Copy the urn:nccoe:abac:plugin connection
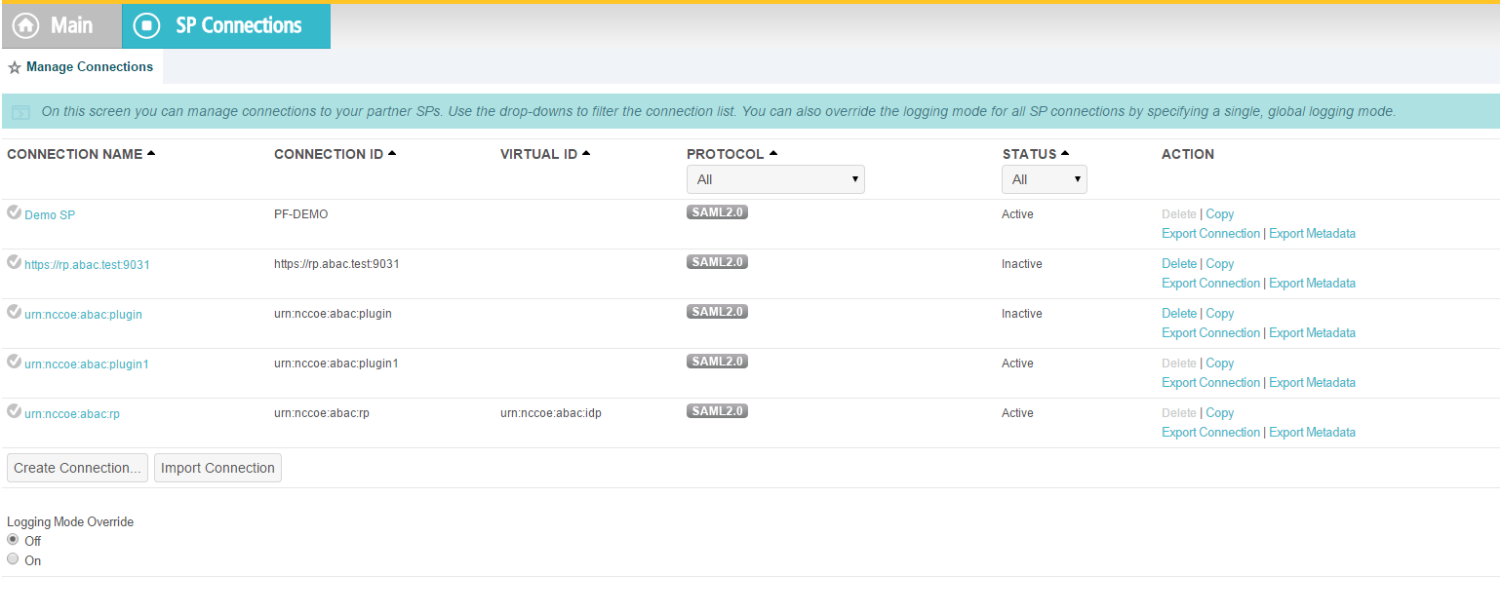 [1220, 314]
